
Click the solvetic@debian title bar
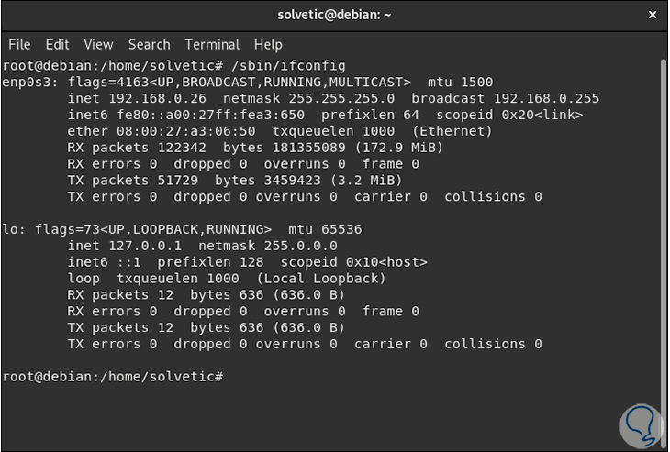[335, 15]
